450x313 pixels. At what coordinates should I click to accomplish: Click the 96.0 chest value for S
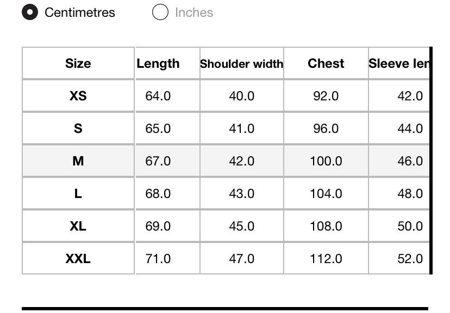click(x=326, y=129)
